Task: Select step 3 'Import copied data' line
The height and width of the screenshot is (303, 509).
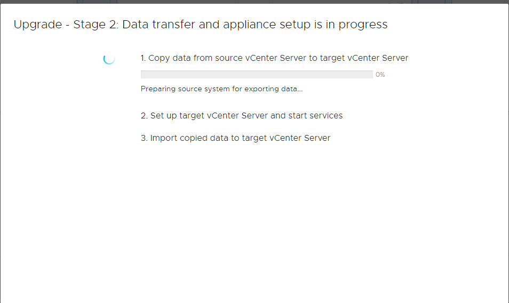Action: pos(235,138)
